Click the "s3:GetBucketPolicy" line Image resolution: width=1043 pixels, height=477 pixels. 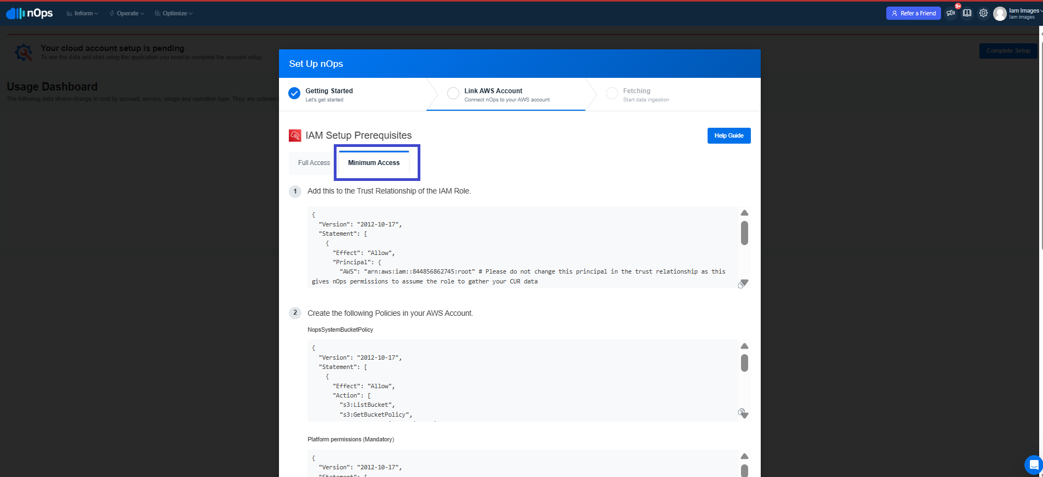click(x=376, y=414)
